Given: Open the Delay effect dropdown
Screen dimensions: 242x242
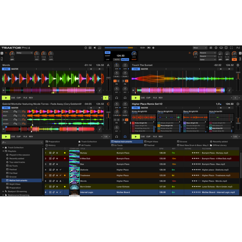Looking at the screenshot, I should coord(25,53).
